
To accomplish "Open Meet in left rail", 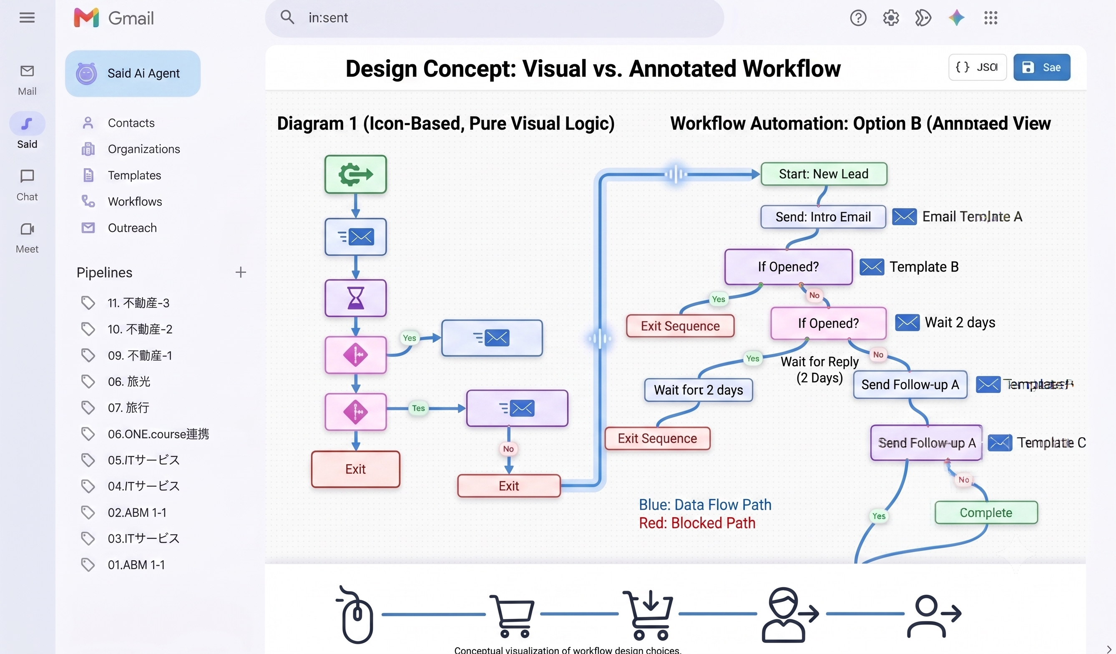I will coord(27,238).
